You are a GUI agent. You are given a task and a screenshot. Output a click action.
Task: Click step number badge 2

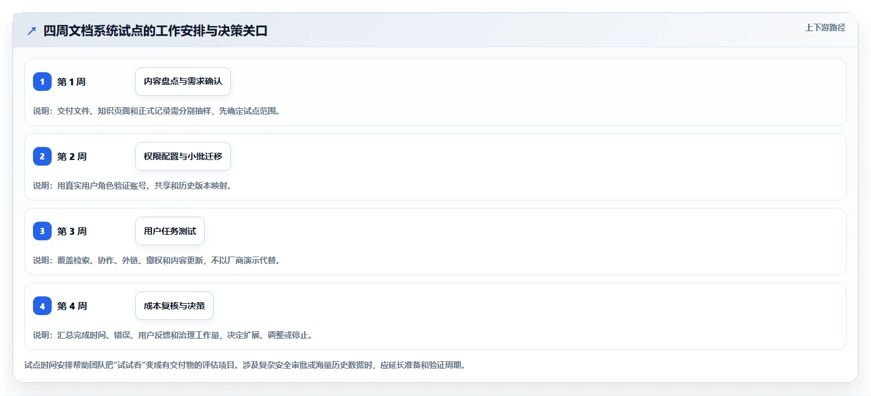42,156
